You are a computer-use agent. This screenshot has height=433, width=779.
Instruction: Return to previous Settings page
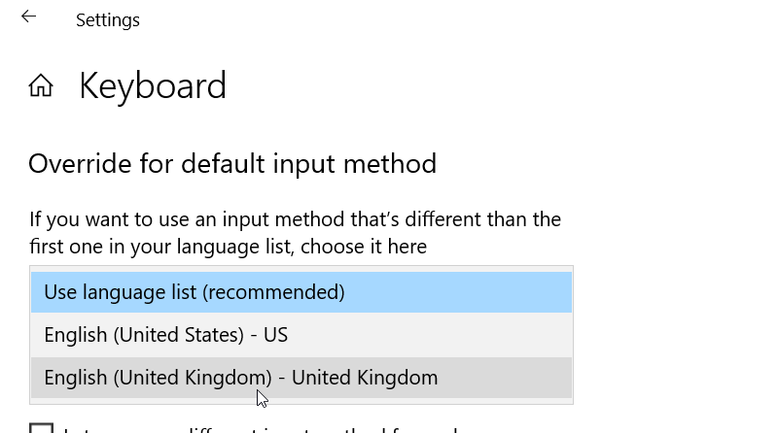(29, 17)
